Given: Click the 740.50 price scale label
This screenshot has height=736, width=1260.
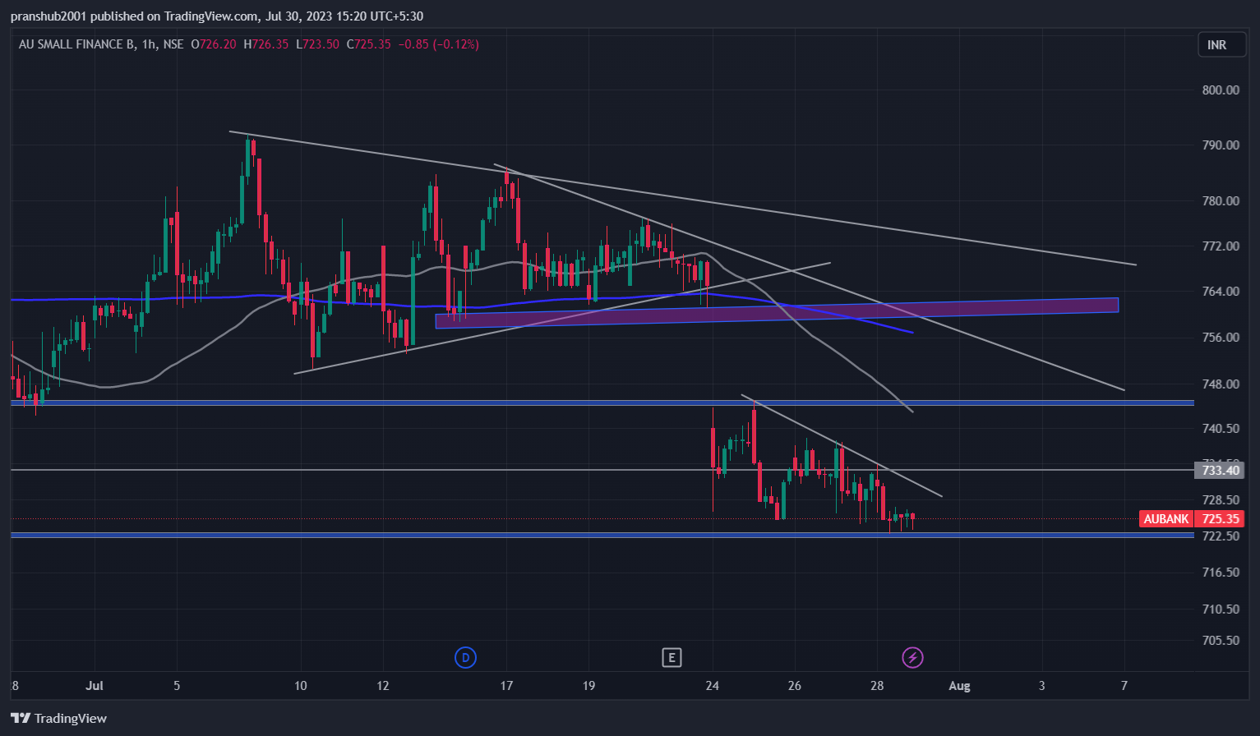Looking at the screenshot, I should [x=1221, y=429].
